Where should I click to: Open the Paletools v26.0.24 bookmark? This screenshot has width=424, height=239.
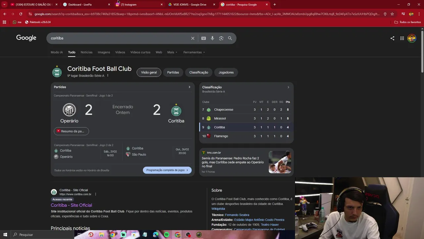point(38,22)
